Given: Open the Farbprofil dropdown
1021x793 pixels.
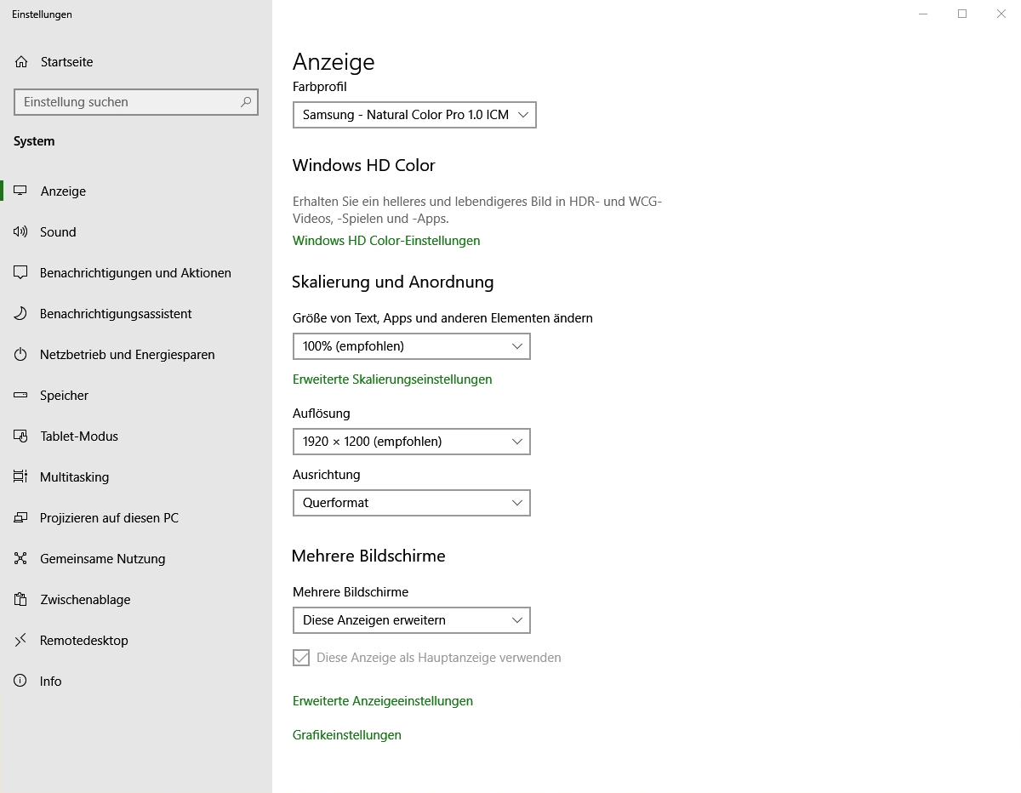Looking at the screenshot, I should pyautogui.click(x=414, y=115).
